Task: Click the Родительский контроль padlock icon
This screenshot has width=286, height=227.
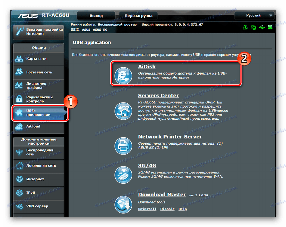Action: tap(19, 99)
